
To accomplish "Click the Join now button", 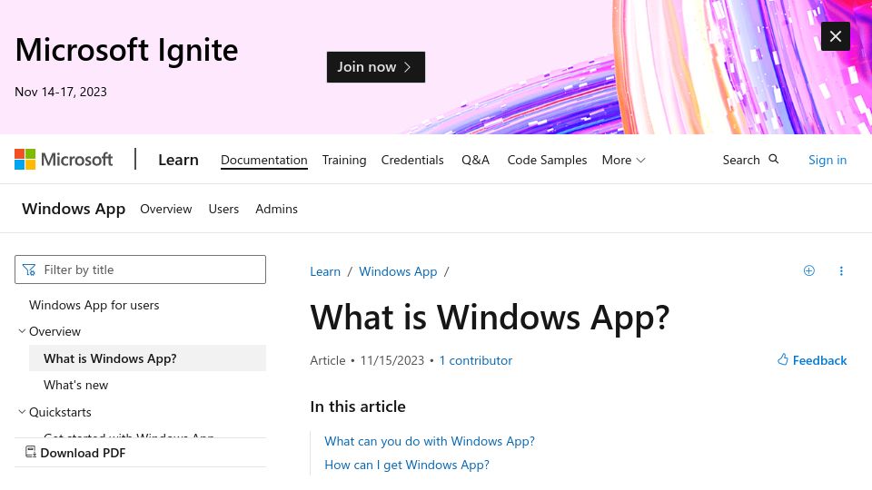I will (376, 66).
